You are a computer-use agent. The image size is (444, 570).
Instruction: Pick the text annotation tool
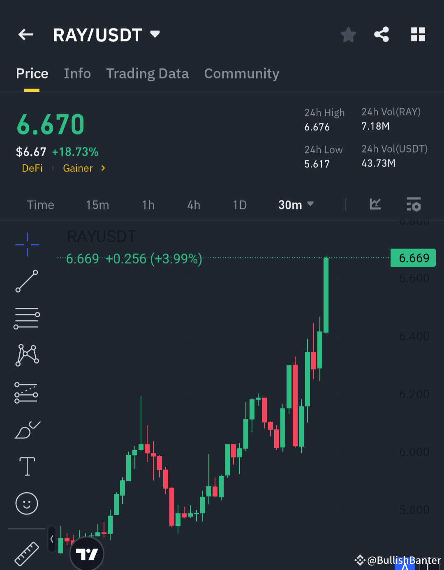[x=26, y=466]
